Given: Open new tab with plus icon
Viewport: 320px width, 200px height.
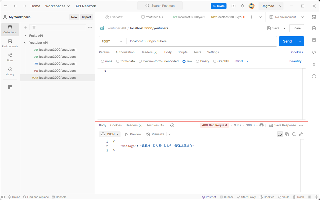Looking at the screenshot, I should coord(251,17).
